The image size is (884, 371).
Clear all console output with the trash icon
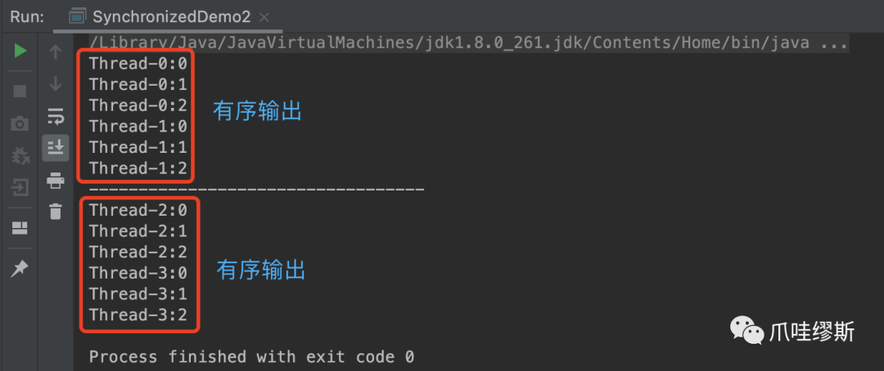click(56, 212)
